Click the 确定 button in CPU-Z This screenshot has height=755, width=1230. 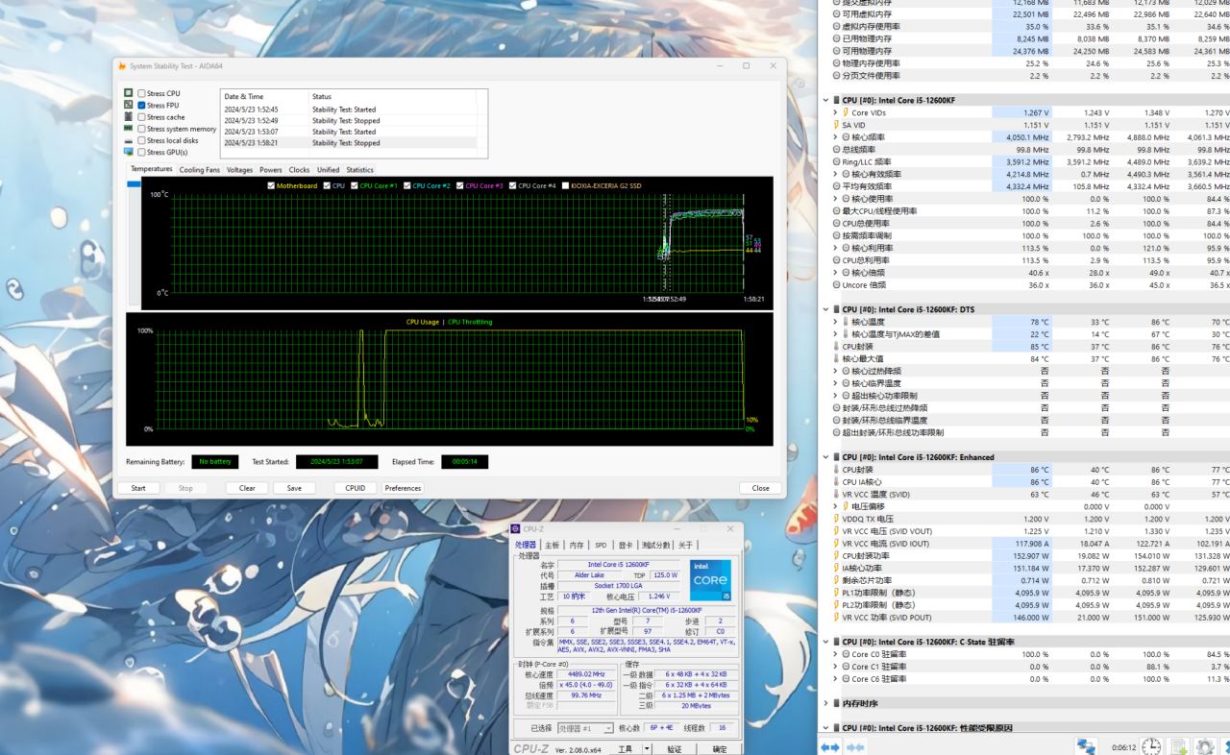click(720, 749)
